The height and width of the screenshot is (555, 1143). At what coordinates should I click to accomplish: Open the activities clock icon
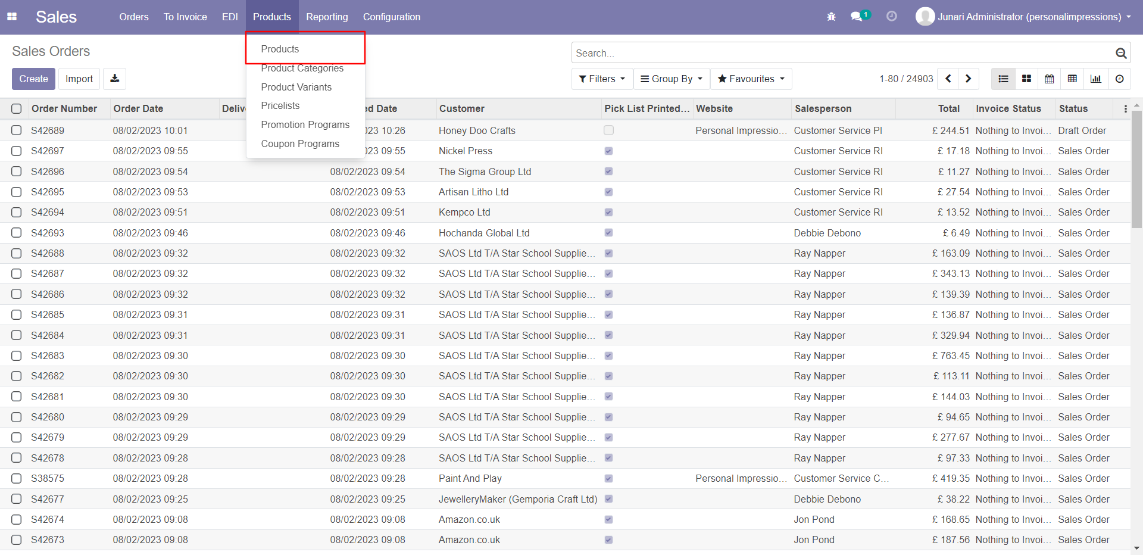(891, 17)
